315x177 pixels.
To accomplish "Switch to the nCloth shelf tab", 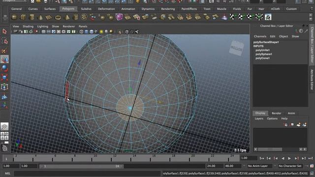I will tap(275, 9).
